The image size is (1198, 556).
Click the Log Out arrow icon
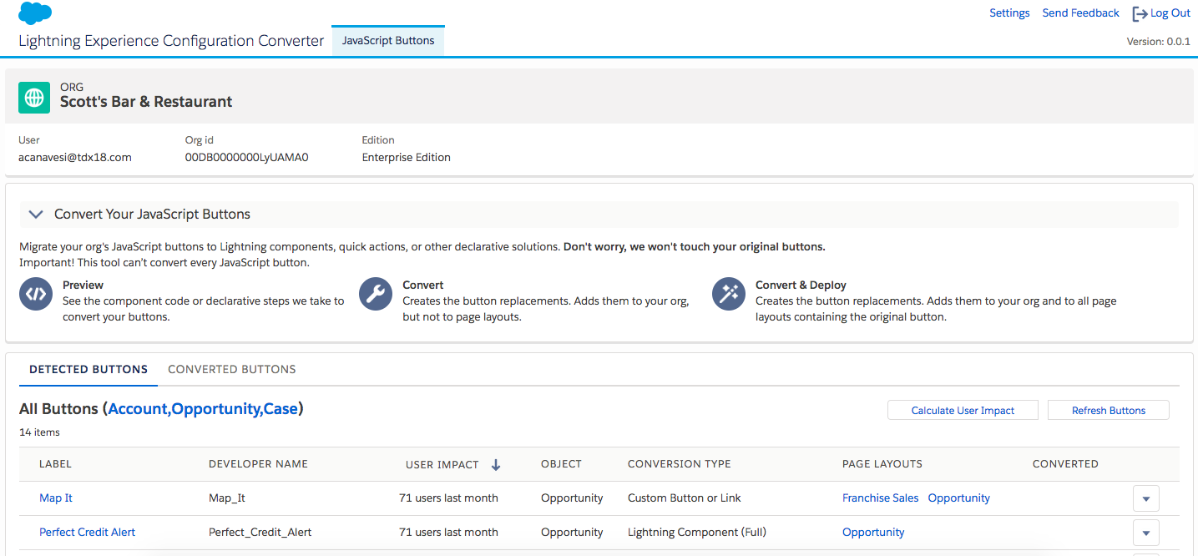click(1140, 13)
